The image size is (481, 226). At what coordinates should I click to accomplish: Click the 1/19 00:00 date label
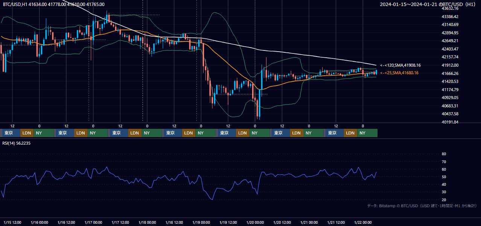(x=201, y=222)
